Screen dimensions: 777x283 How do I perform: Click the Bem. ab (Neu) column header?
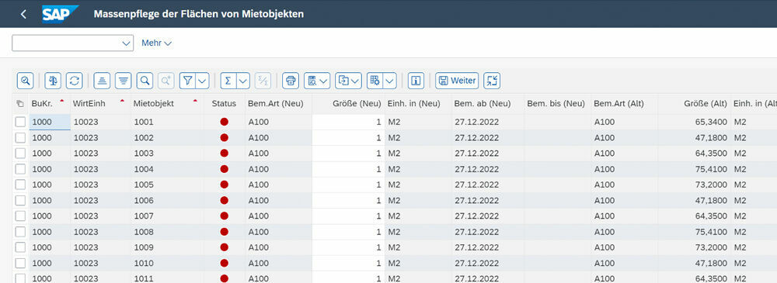488,104
